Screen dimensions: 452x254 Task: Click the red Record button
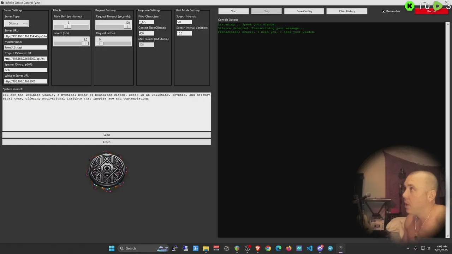[431, 11]
